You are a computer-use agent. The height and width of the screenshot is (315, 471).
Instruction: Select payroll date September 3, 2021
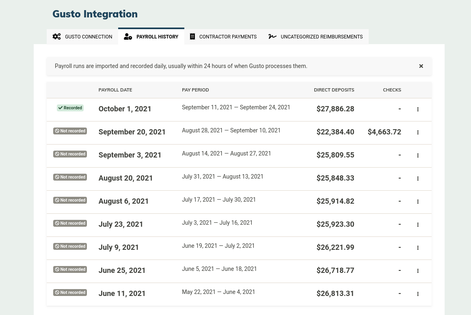pyautogui.click(x=130, y=155)
